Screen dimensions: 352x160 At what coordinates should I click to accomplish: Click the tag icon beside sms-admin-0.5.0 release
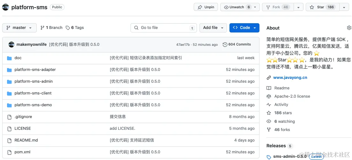pos(269,157)
